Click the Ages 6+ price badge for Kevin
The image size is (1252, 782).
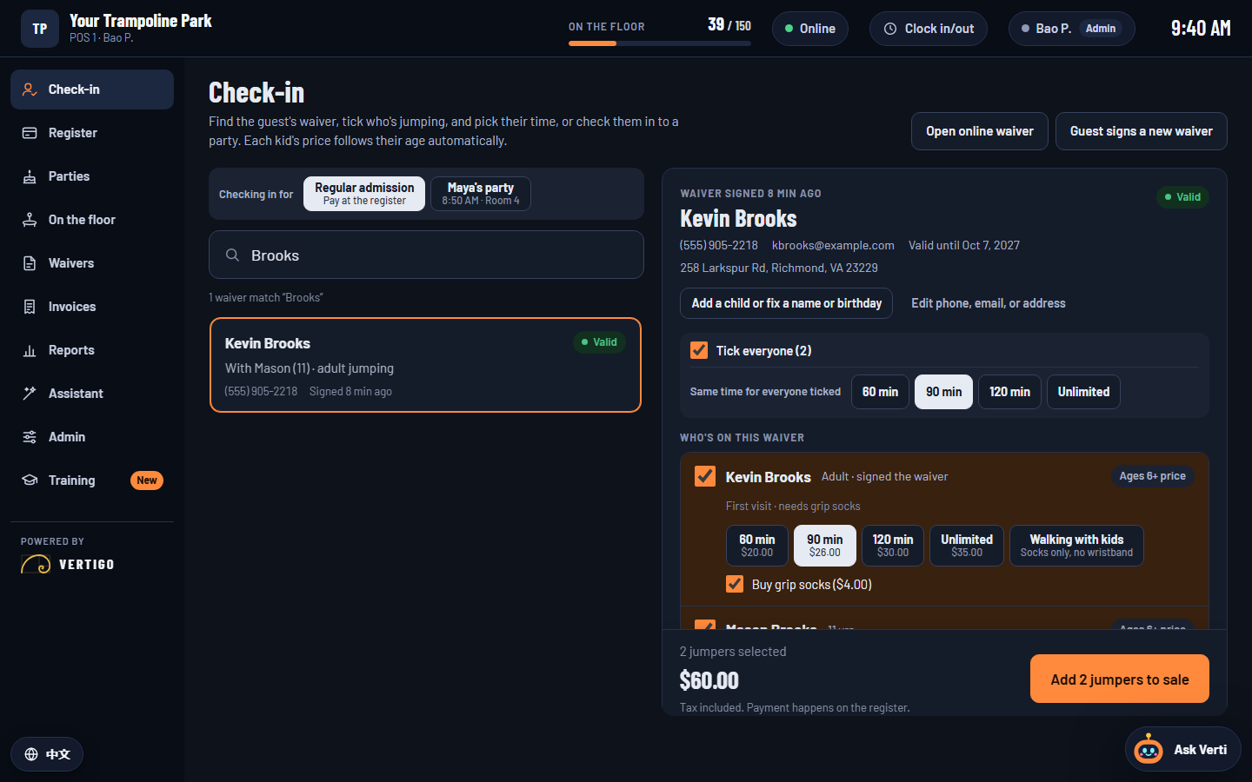1152,476
